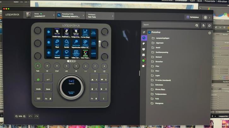Select the Duplicate Layer touch button

point(67,33)
